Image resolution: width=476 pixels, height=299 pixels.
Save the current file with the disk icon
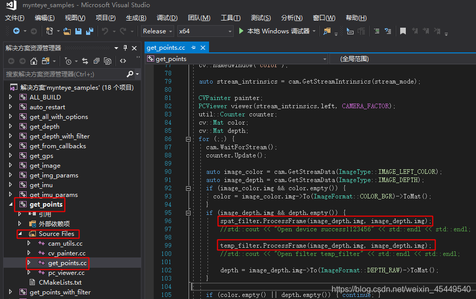coord(78,31)
